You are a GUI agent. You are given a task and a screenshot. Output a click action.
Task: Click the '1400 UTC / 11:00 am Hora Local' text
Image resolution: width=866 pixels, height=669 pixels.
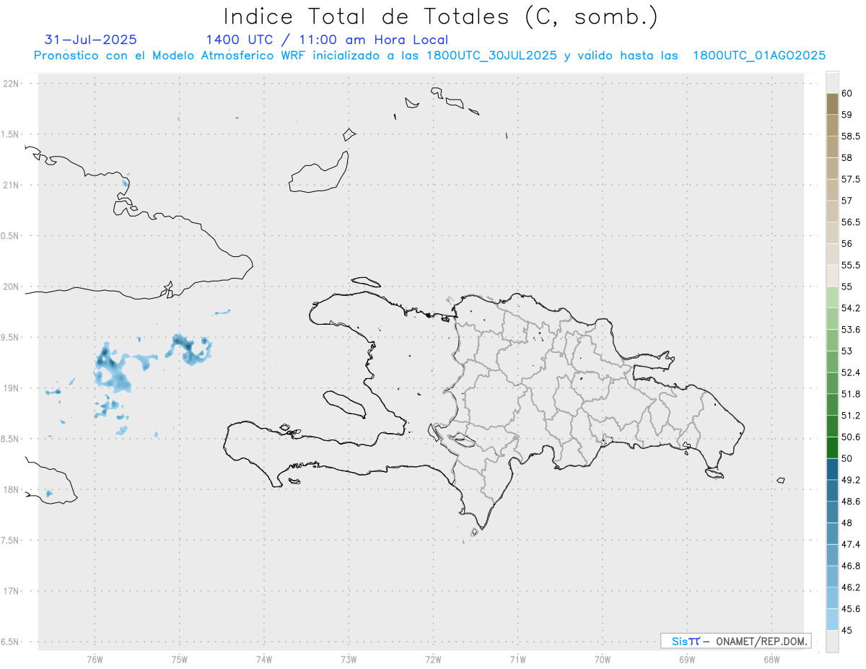click(x=327, y=40)
